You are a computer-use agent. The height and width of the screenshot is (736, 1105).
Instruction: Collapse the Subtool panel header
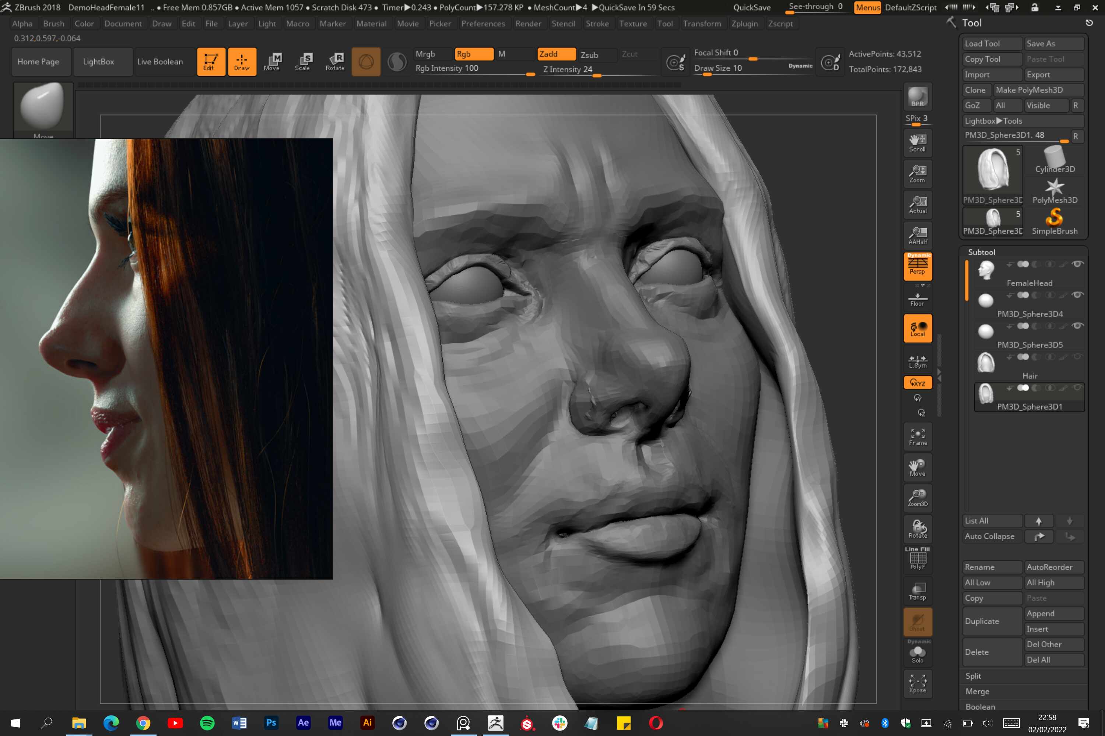pyautogui.click(x=981, y=252)
